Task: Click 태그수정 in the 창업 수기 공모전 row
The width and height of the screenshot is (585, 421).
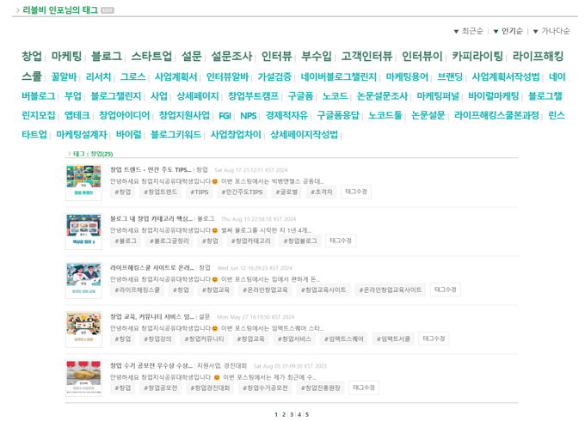Action: point(364,387)
